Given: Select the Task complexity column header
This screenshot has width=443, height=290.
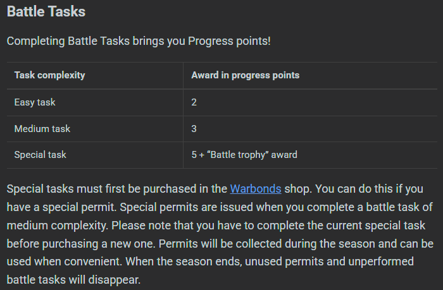Looking at the screenshot, I should point(49,75).
